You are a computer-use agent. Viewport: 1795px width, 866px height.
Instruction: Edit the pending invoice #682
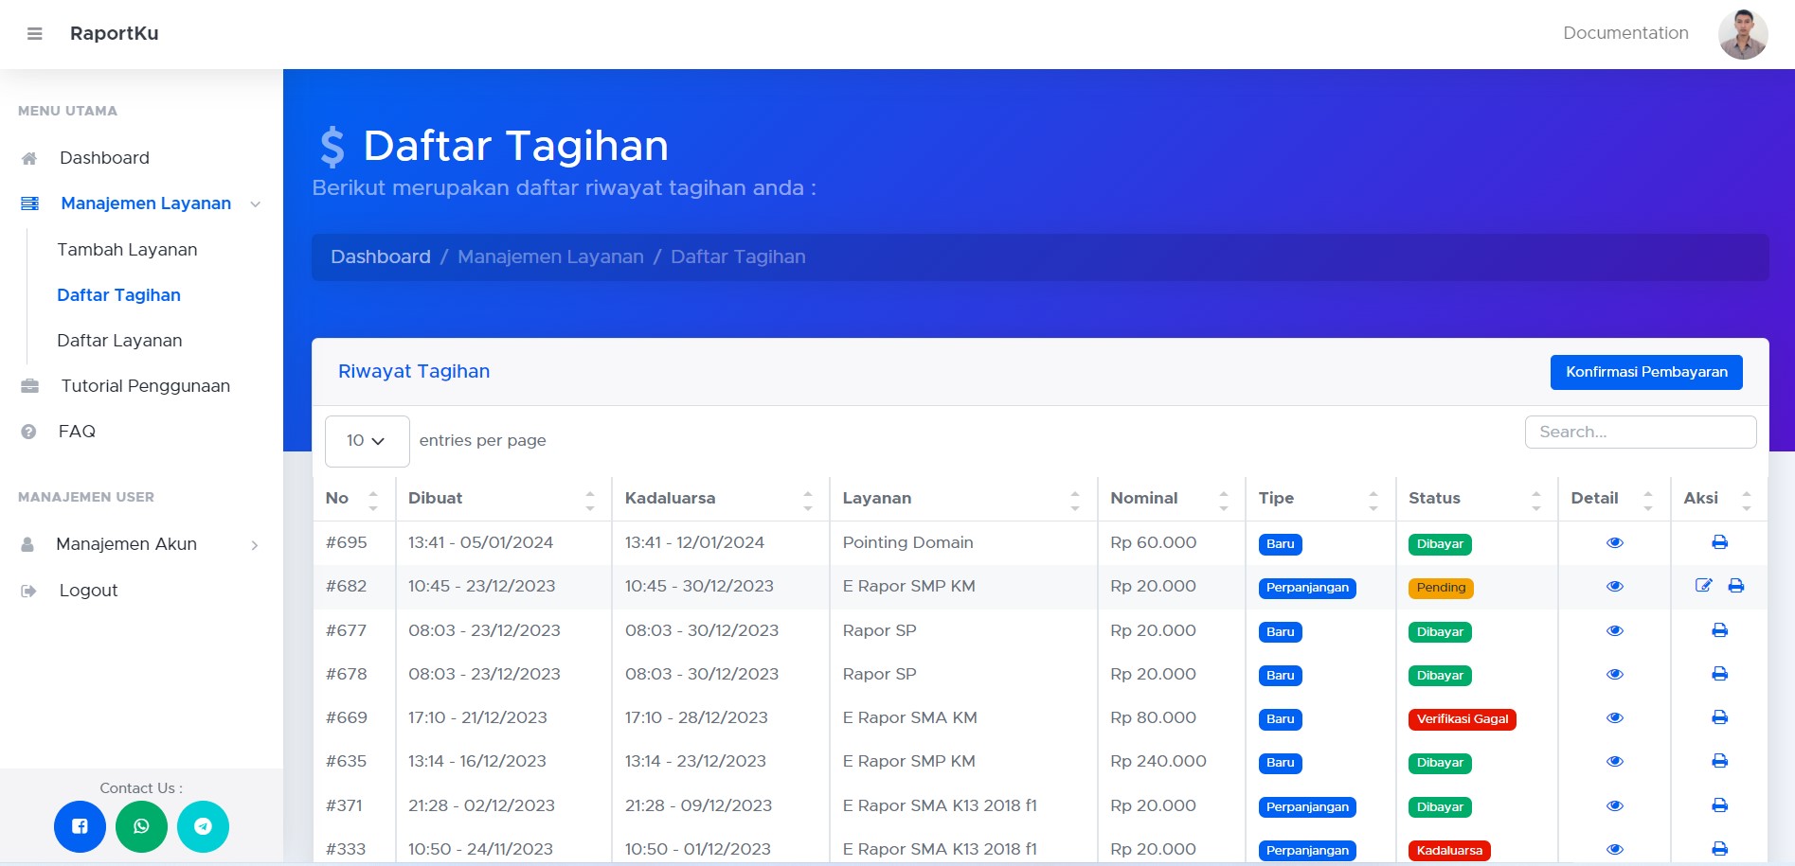click(x=1703, y=586)
